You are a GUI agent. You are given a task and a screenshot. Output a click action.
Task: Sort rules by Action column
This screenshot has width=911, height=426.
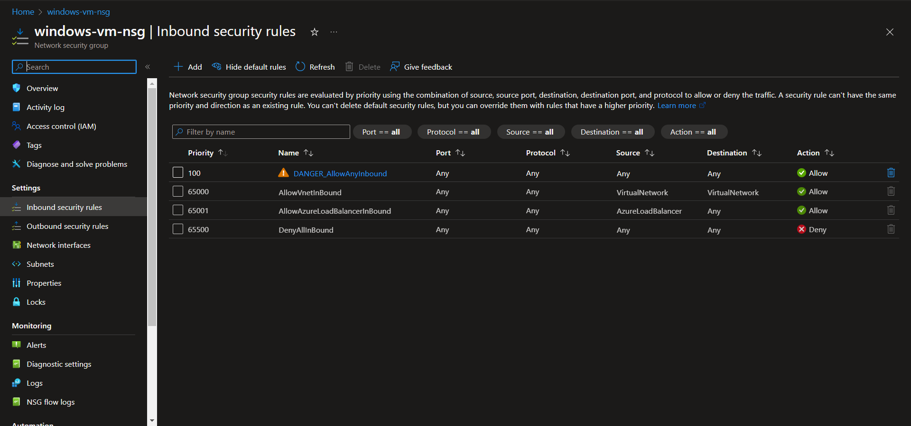(x=816, y=153)
